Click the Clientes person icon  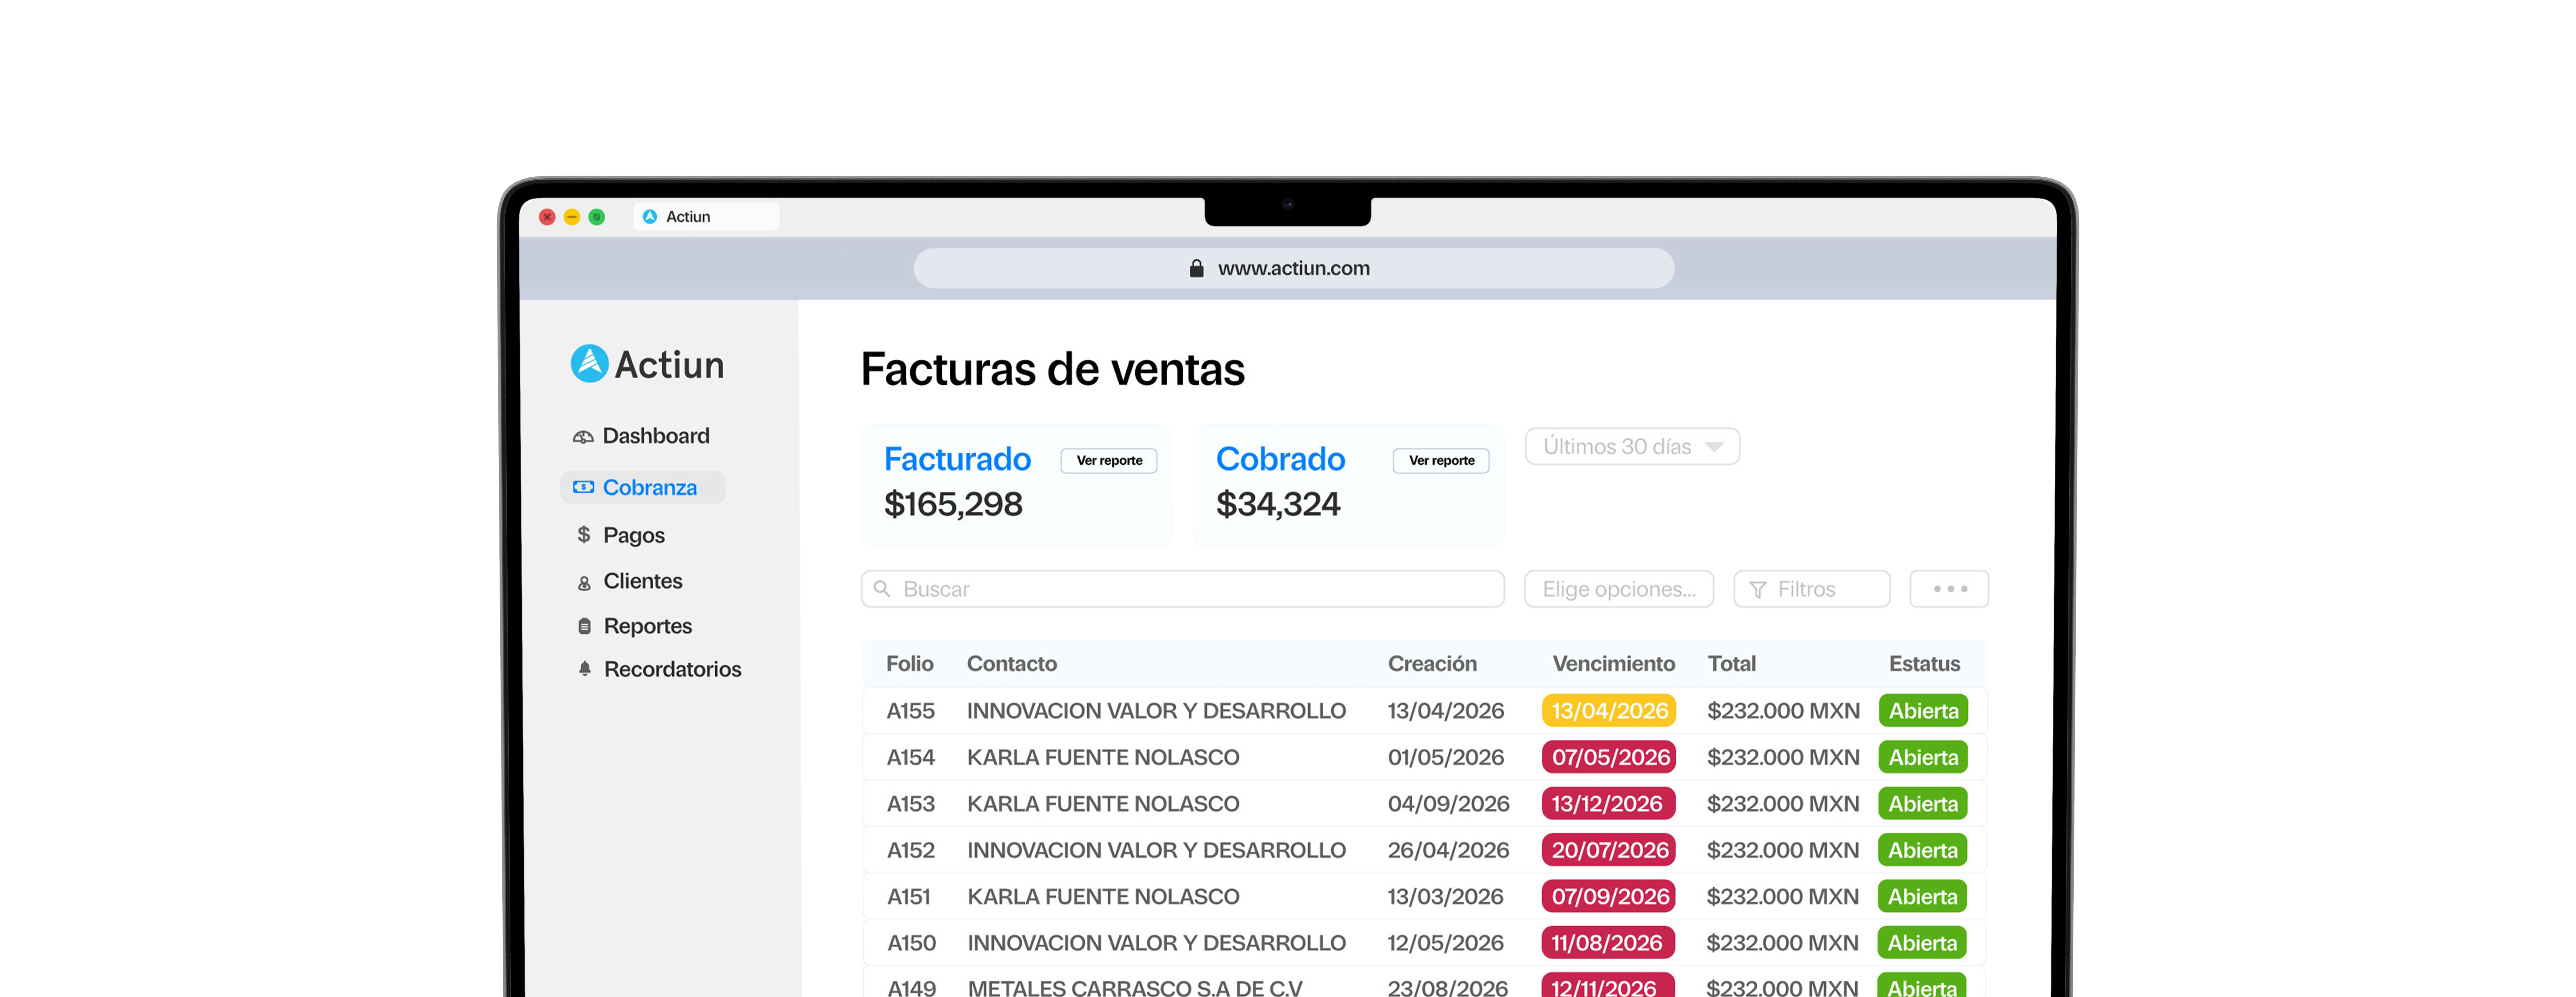(x=584, y=583)
